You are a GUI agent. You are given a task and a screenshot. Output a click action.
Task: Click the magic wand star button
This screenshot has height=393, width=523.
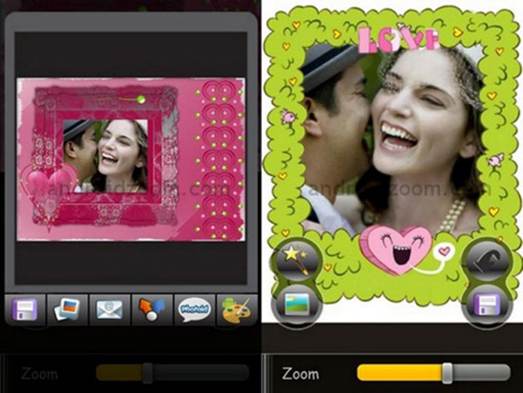click(x=296, y=260)
